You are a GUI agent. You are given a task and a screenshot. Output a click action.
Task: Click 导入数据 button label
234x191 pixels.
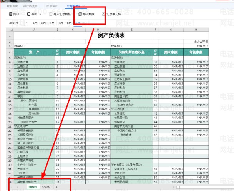click(x=89, y=14)
